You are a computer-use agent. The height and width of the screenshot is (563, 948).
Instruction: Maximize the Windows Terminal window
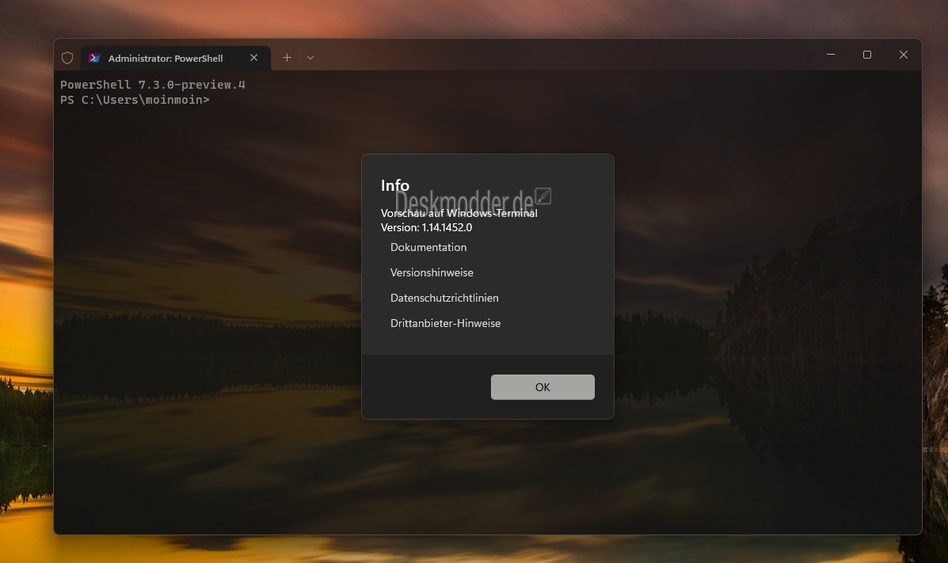[867, 55]
